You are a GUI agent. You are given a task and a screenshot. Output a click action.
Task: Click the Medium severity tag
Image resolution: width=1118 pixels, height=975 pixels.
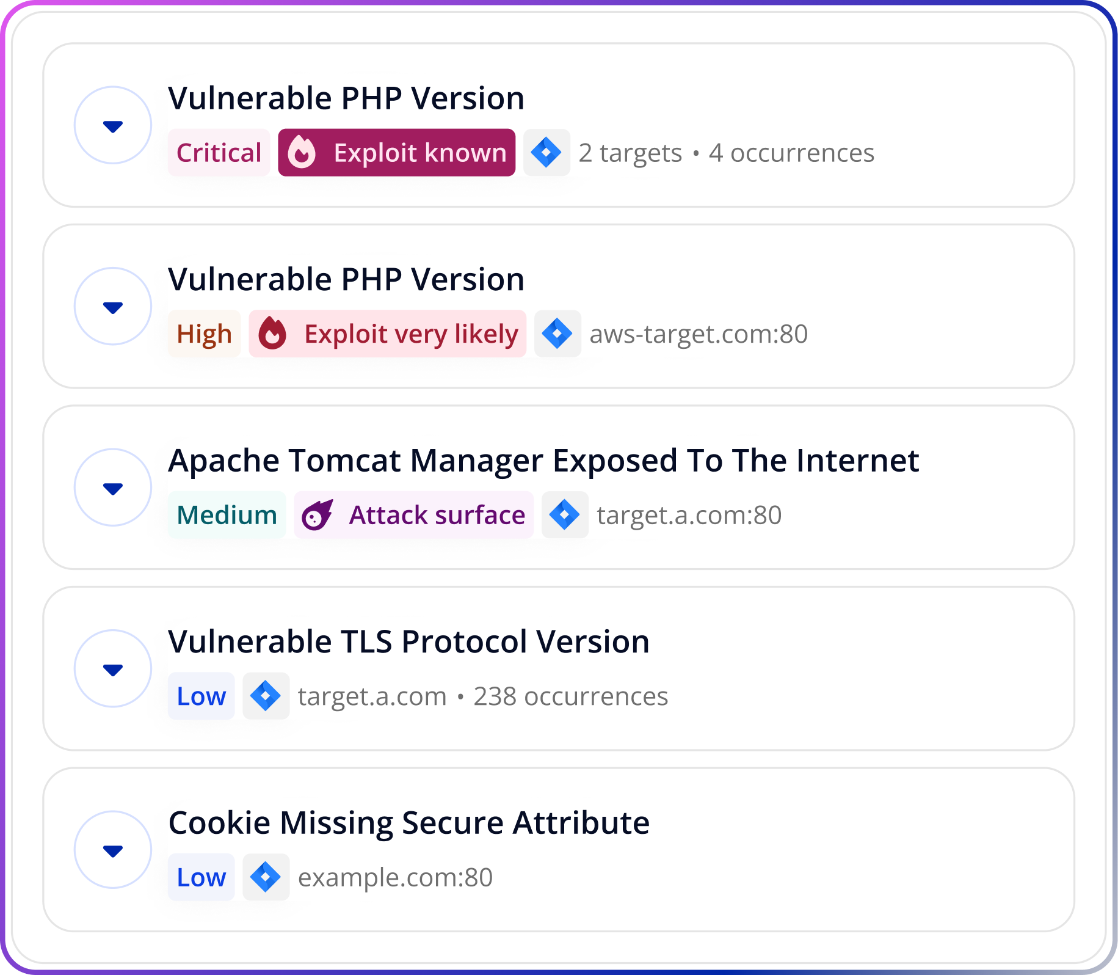click(227, 514)
